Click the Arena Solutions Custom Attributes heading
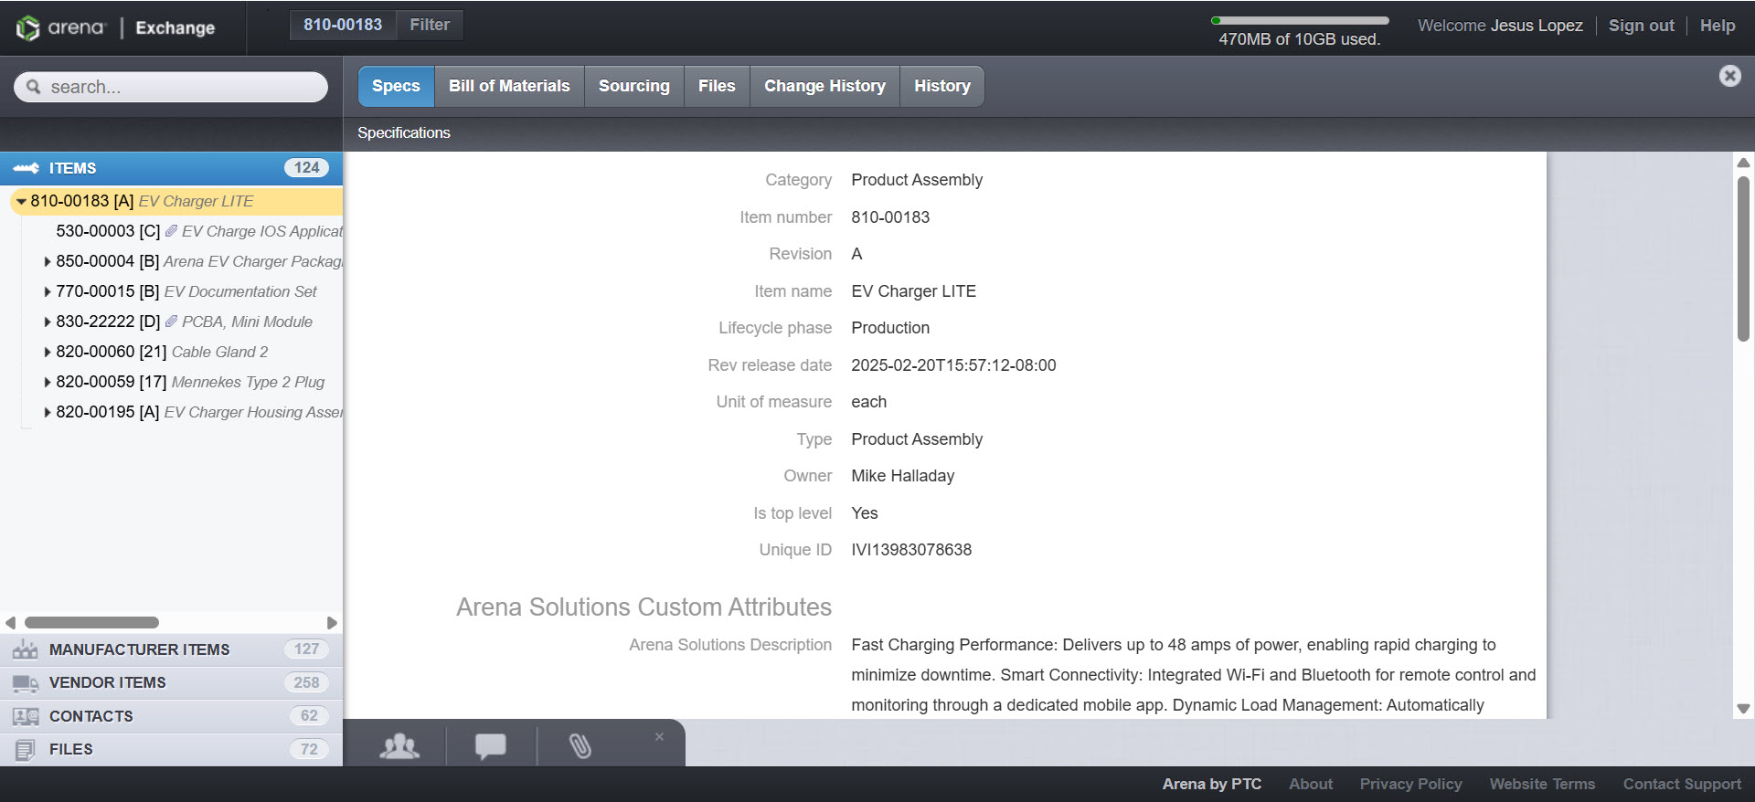The image size is (1755, 802). [x=643, y=607]
